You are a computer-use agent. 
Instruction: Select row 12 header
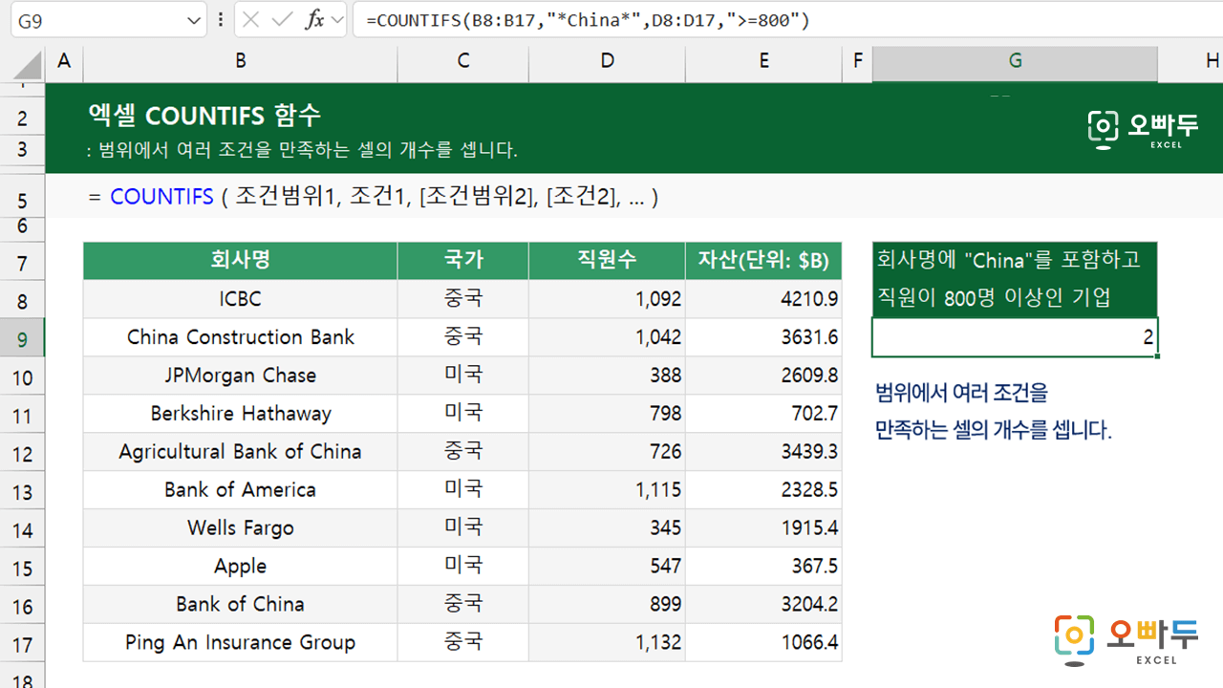[x=22, y=453]
